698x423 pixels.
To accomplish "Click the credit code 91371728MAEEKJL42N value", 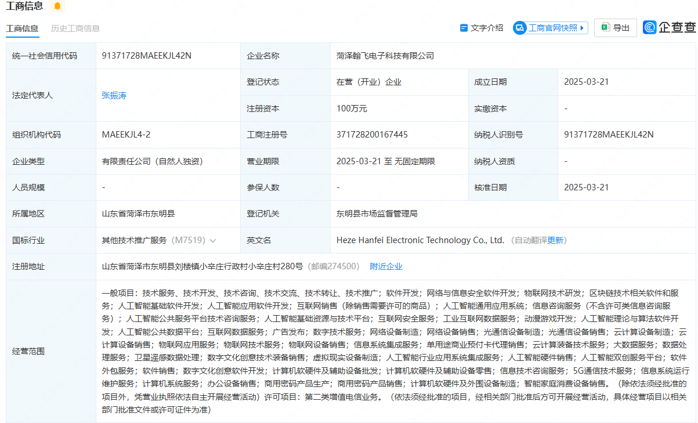I will 146,56.
